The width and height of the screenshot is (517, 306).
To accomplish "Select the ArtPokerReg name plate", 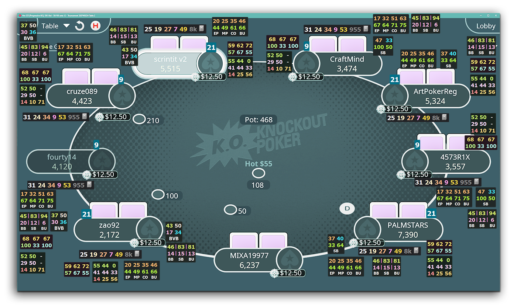I will point(426,96).
